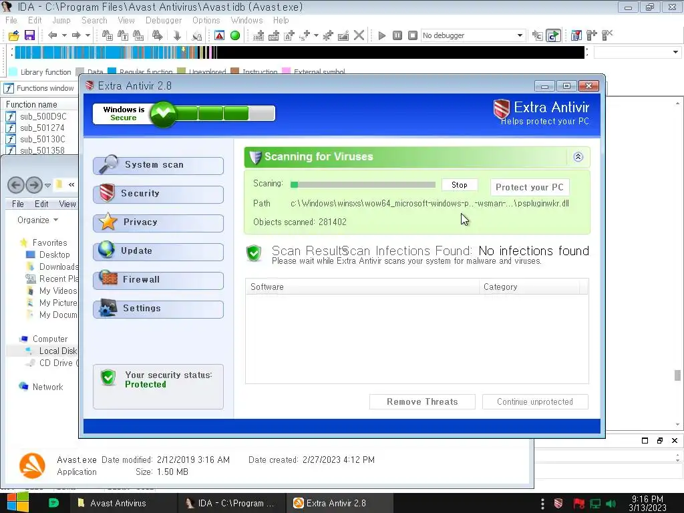Open IDA Windows menu
This screenshot has width=684, height=513.
pos(247,20)
